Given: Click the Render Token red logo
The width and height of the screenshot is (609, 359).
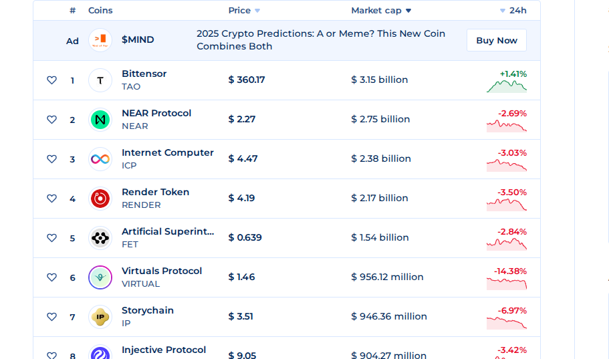Looking at the screenshot, I should (100, 199).
